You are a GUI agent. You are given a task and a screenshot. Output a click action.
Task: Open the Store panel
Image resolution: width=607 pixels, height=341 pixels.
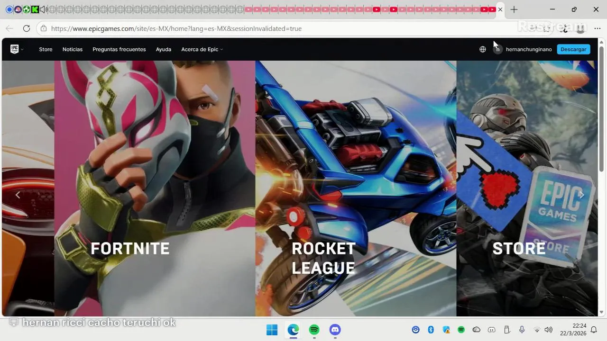click(527, 188)
